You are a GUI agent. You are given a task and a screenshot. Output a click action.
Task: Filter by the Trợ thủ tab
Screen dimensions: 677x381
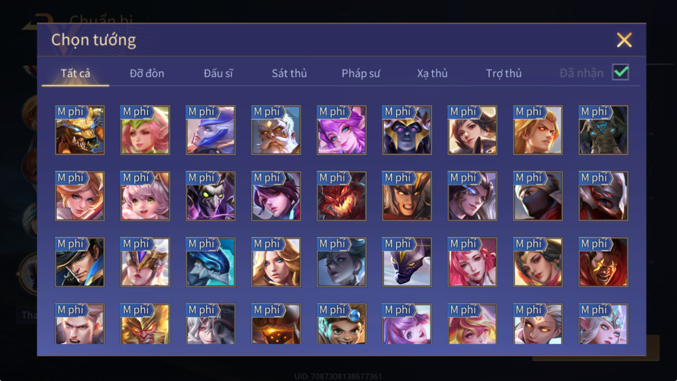(503, 73)
